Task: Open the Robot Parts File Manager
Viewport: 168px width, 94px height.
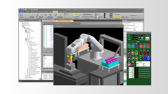Action: pos(50,16)
